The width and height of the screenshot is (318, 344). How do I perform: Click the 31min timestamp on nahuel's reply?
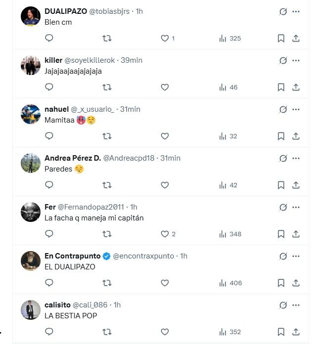coord(131,109)
